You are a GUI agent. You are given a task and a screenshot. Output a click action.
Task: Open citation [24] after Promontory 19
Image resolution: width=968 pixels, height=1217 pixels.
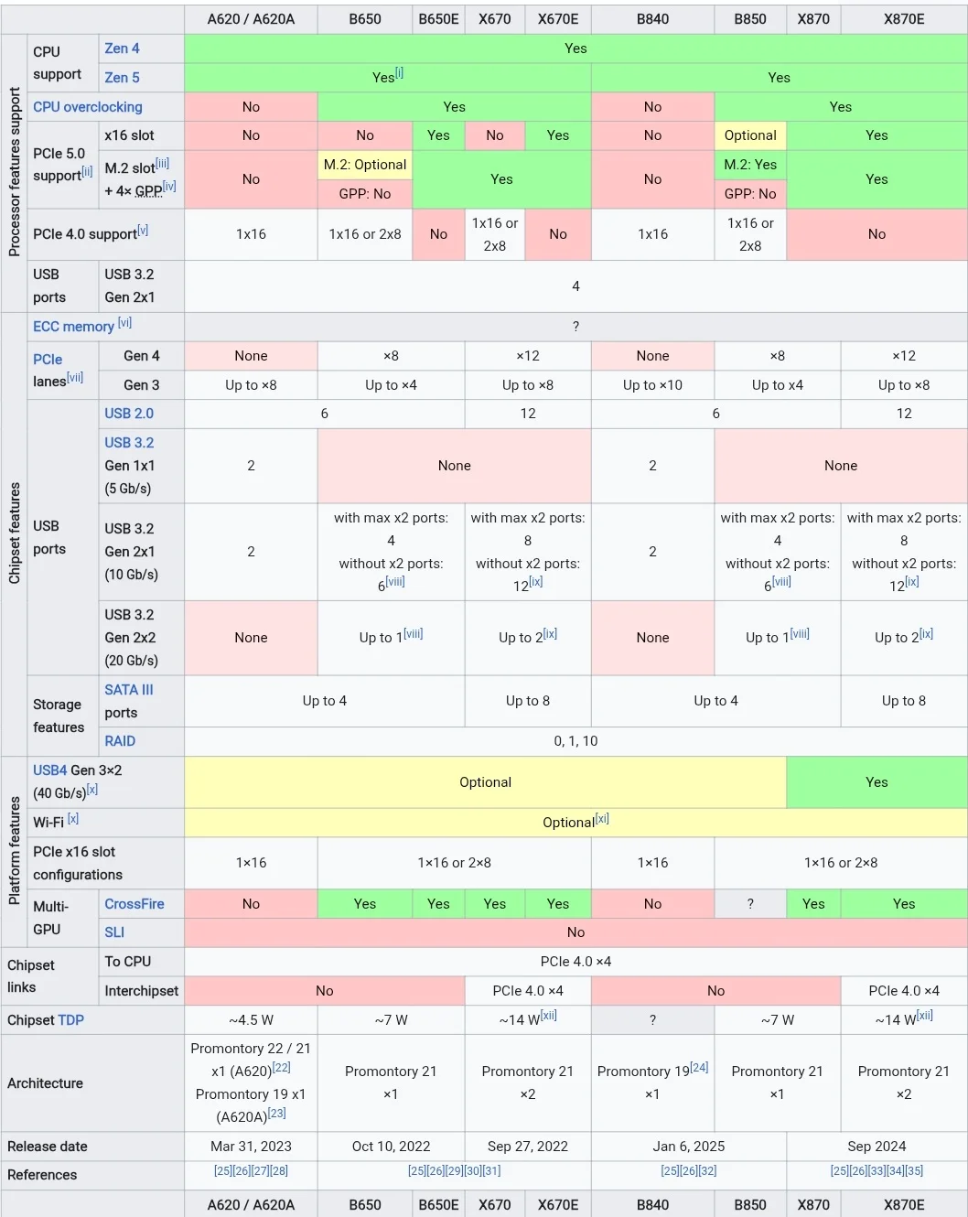699,1067
